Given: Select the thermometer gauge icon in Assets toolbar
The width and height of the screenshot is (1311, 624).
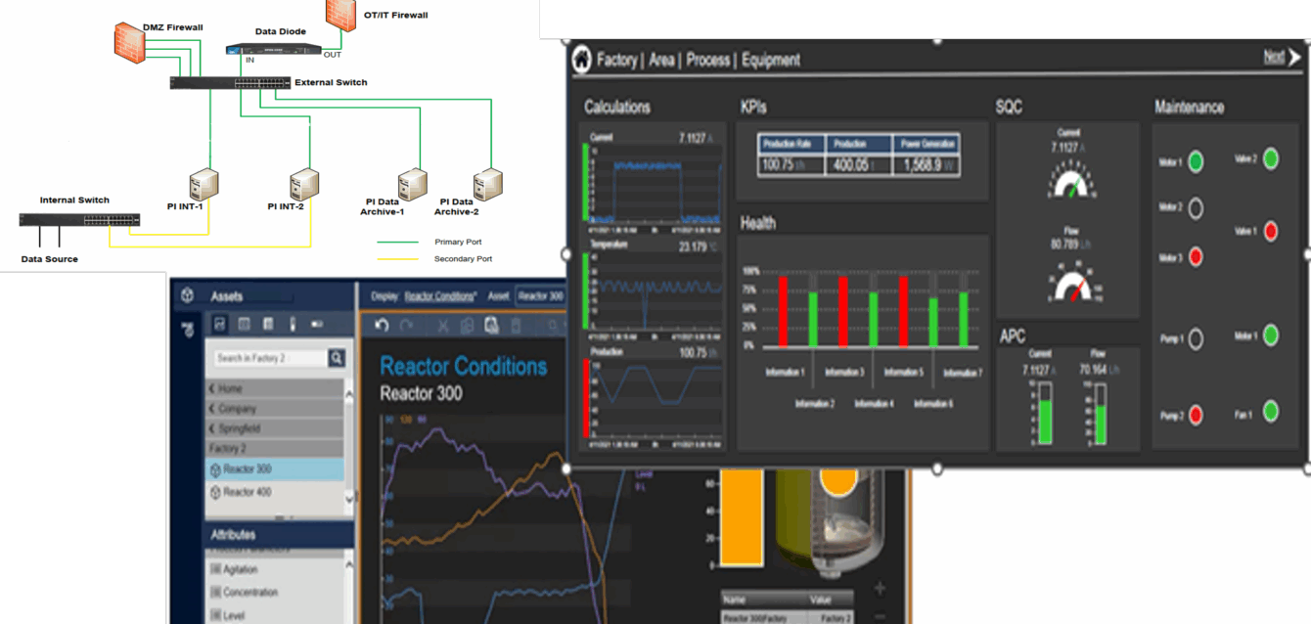Looking at the screenshot, I should [292, 324].
